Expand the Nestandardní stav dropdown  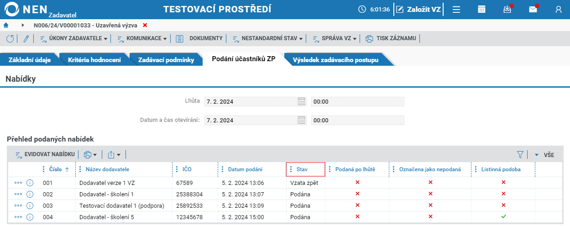(x=267, y=38)
